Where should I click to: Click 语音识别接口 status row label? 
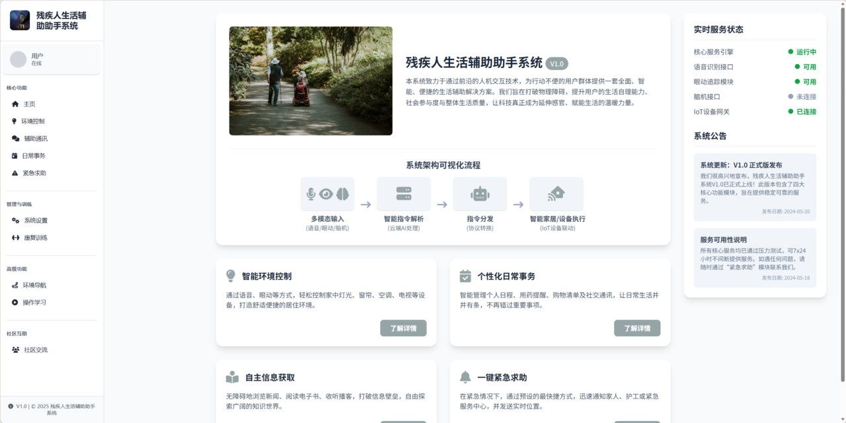[x=713, y=67]
